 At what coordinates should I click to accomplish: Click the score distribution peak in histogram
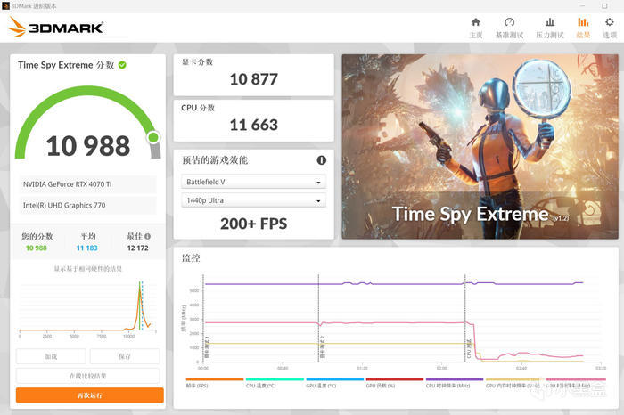(140, 289)
